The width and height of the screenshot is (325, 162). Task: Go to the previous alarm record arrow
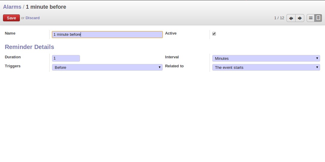click(x=291, y=18)
